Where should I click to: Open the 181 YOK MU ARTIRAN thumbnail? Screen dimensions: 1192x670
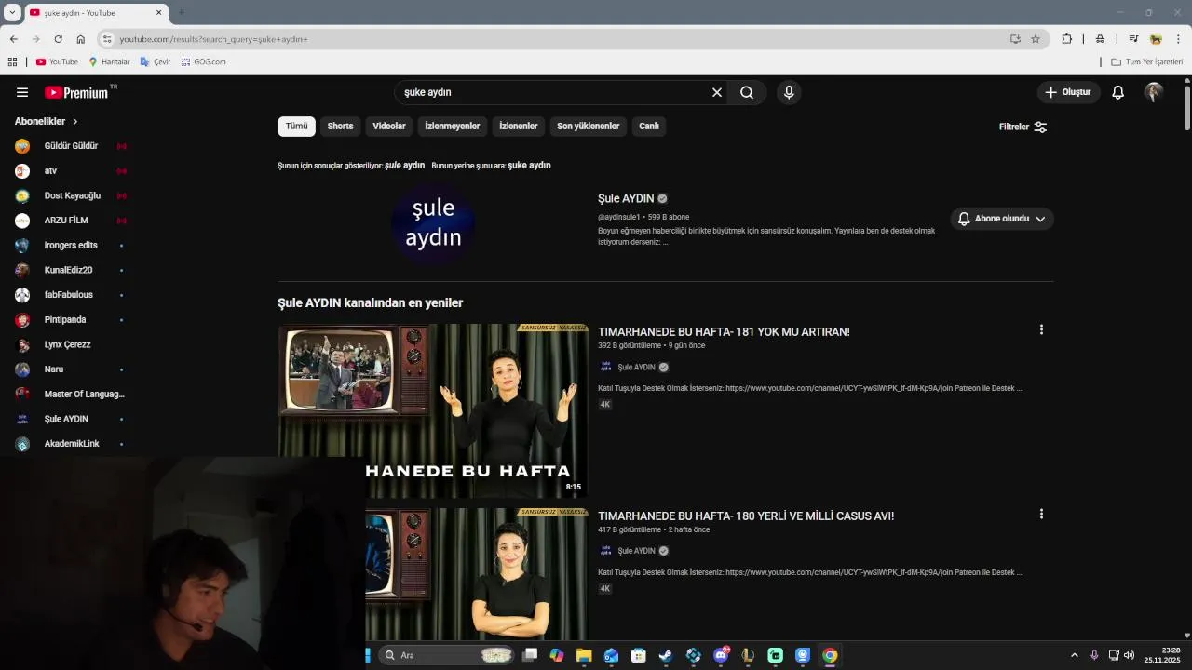pyautogui.click(x=433, y=410)
